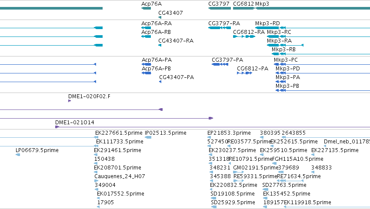The height and width of the screenshot is (209, 370).
Task: Click the 349004 feature label
Action: (105, 185)
